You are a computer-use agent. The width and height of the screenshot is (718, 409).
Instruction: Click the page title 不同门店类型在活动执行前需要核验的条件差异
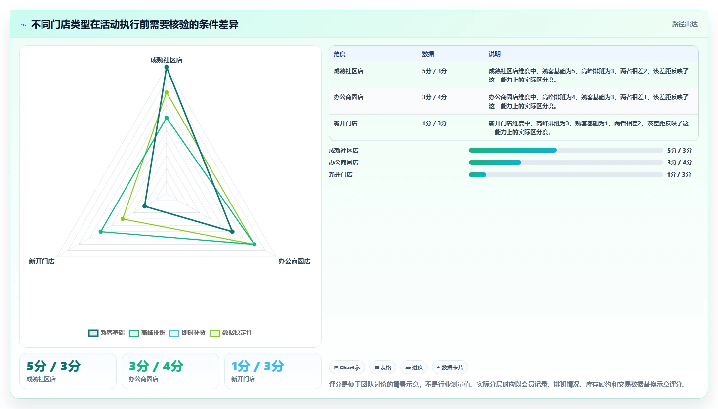(x=134, y=25)
